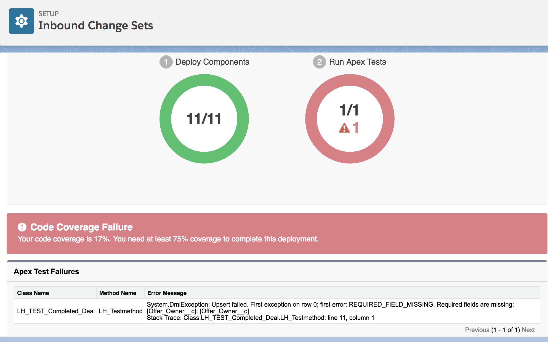This screenshot has width=548, height=342.
Task: Click the red warning triangle icon
Action: 344,128
